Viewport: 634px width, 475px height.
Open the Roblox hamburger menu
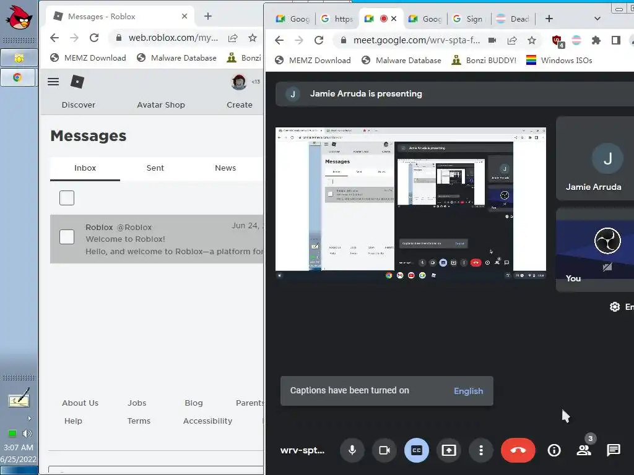[x=53, y=82]
